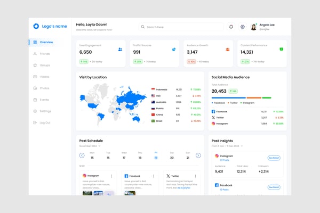Go to next week in Post Schedule

pos(198,155)
